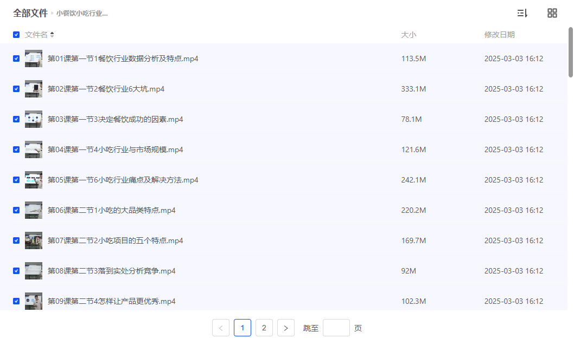574x345 pixels.
Task: Click the 跳至 page number input
Action: (336, 327)
